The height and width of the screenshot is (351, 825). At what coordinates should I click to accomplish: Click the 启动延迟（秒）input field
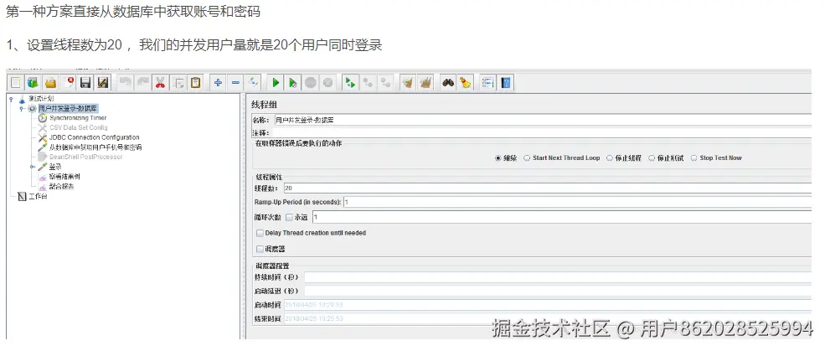click(558, 291)
